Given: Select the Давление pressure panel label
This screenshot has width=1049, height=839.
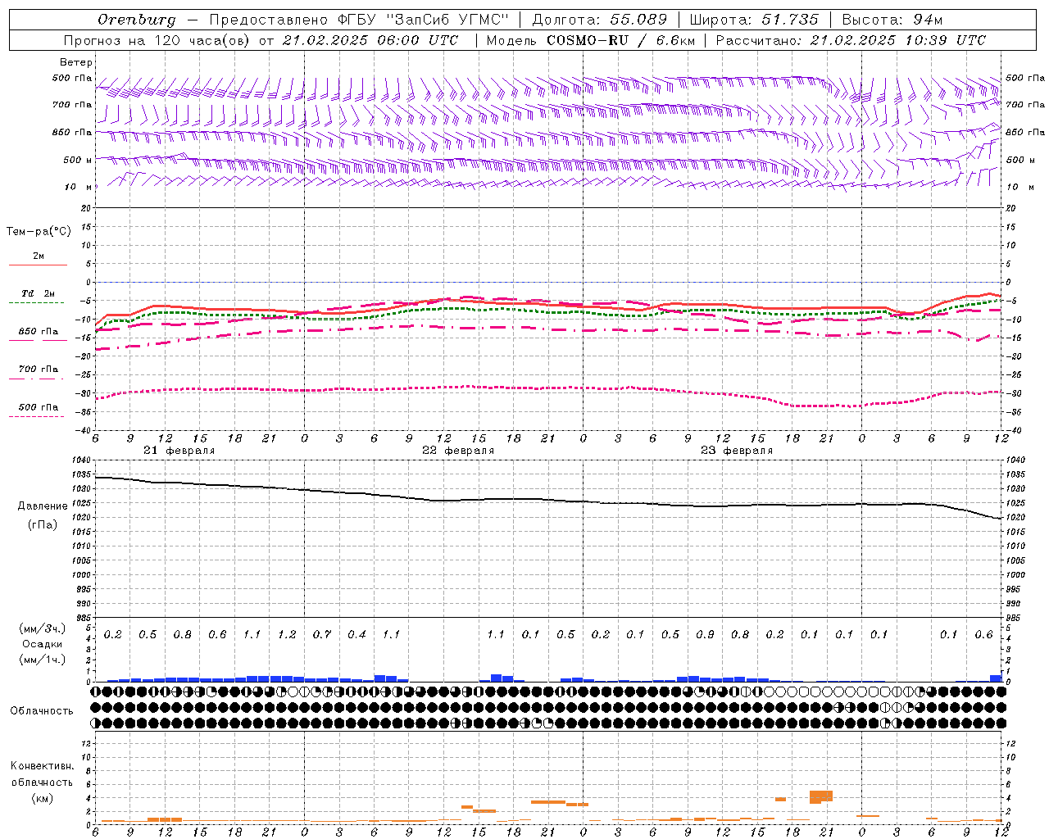Looking at the screenshot, I should 43,506.
